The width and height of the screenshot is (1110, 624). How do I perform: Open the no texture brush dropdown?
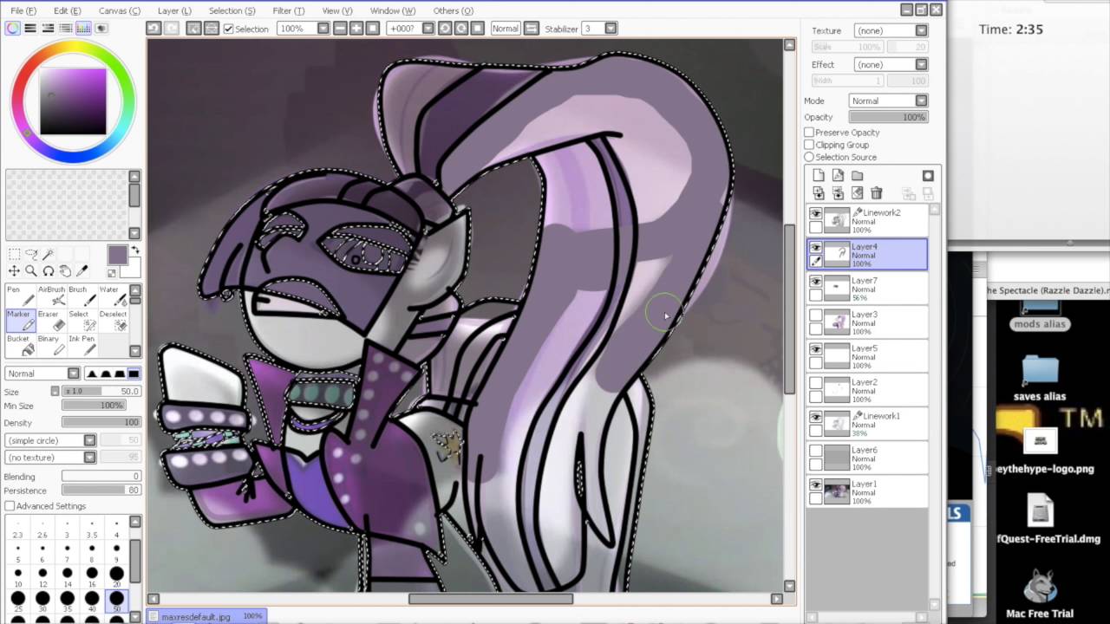click(50, 457)
